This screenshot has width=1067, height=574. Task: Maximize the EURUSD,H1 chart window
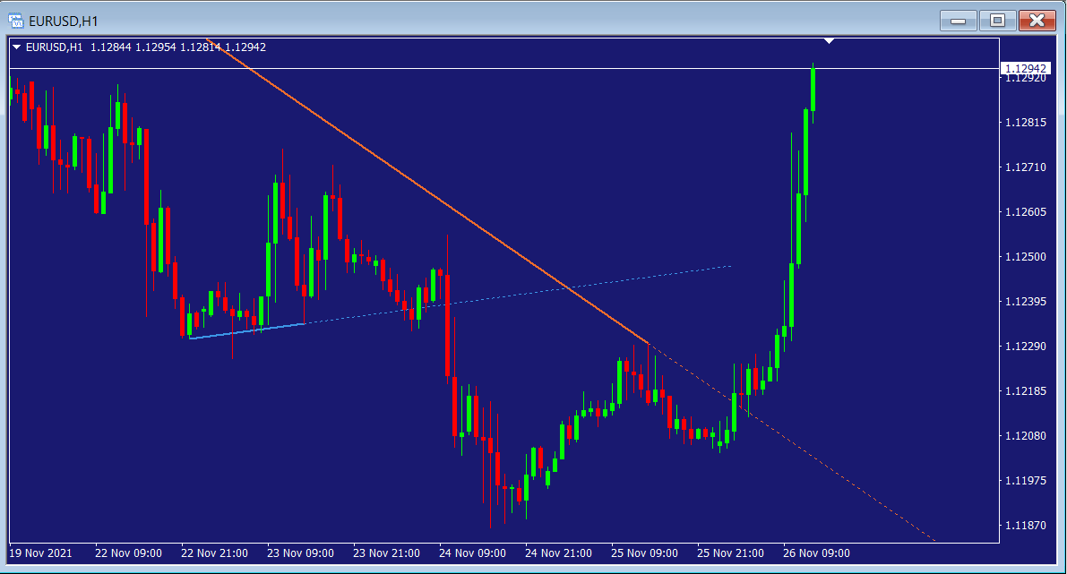(x=997, y=20)
